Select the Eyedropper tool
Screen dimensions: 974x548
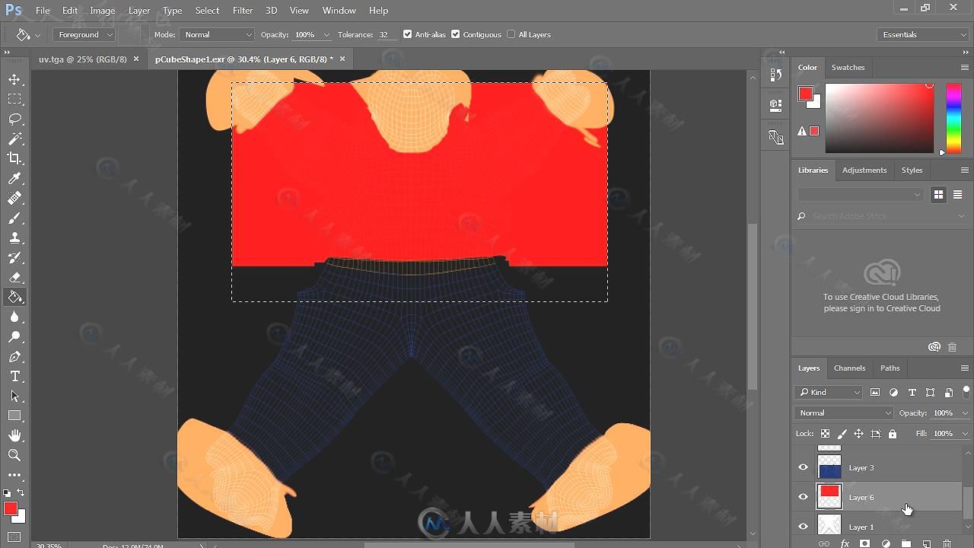click(x=14, y=179)
